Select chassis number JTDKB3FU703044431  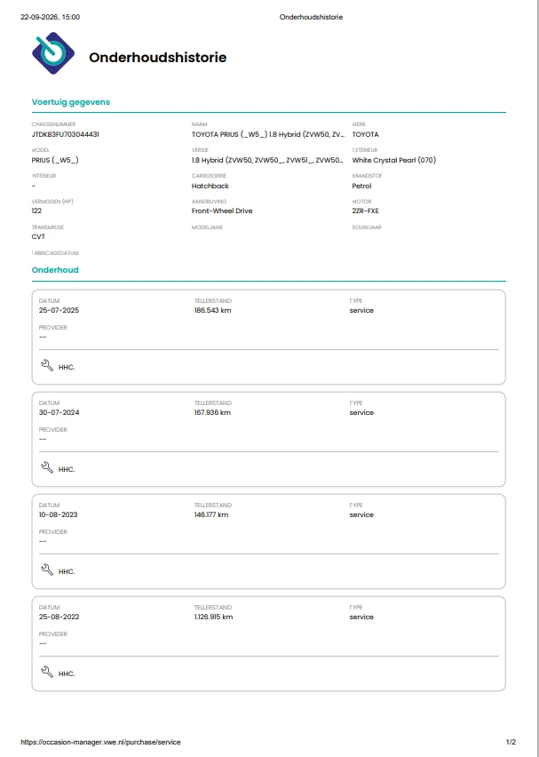point(66,135)
